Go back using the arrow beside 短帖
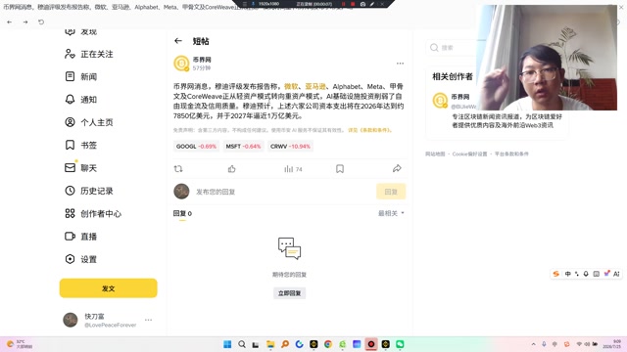 tap(178, 41)
